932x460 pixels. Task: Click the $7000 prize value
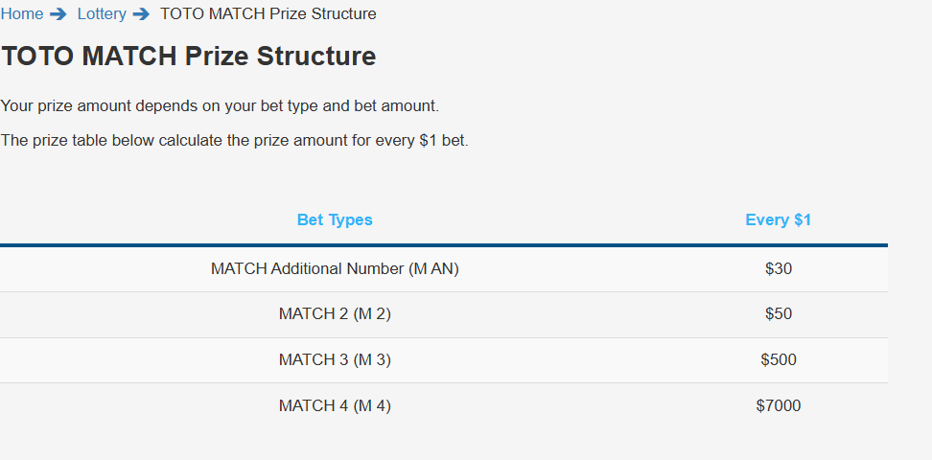click(779, 406)
